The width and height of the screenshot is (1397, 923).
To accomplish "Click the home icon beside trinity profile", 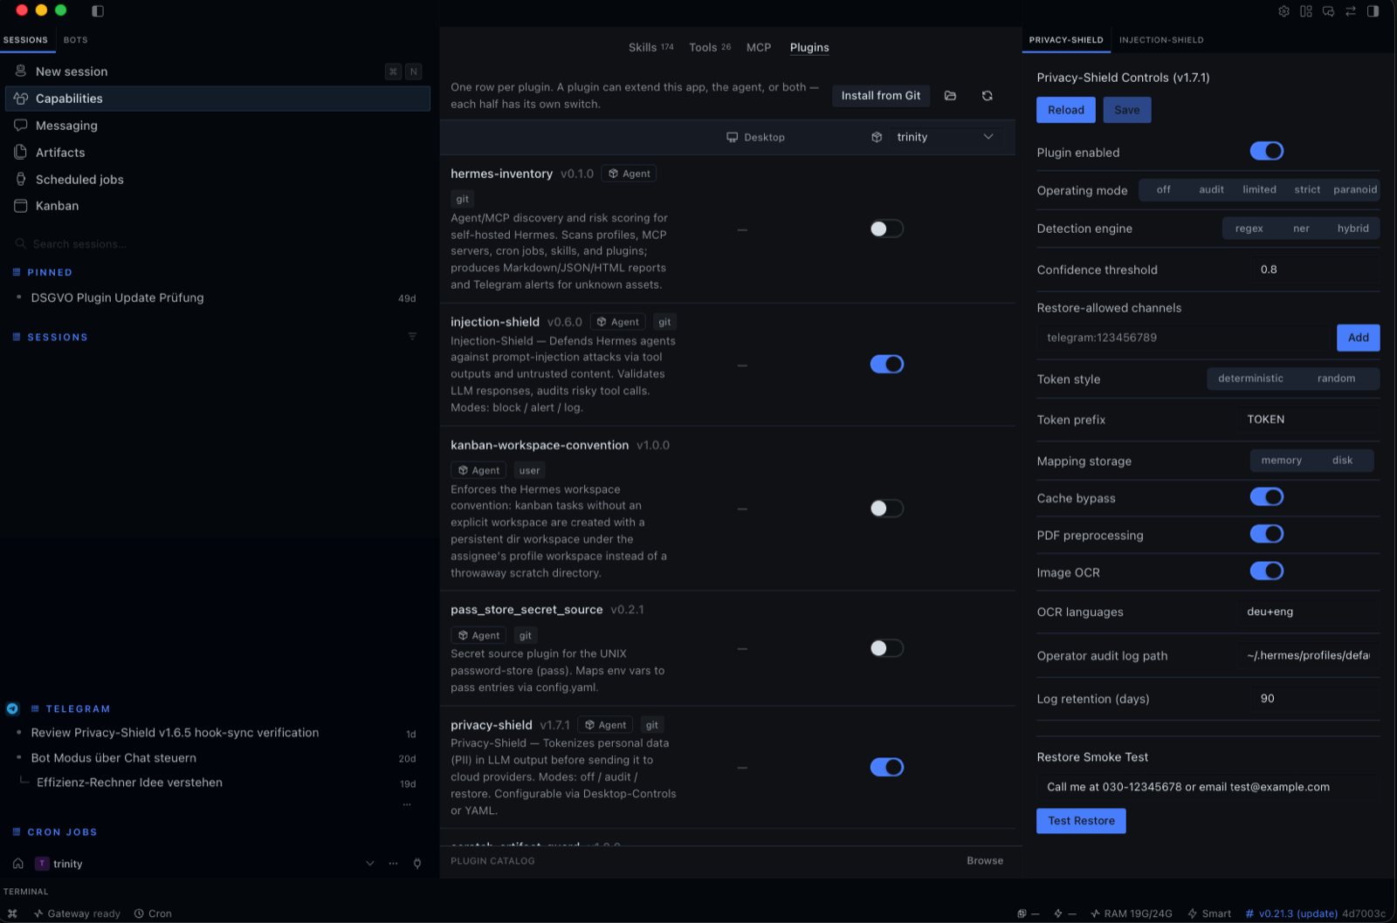I will (18, 864).
